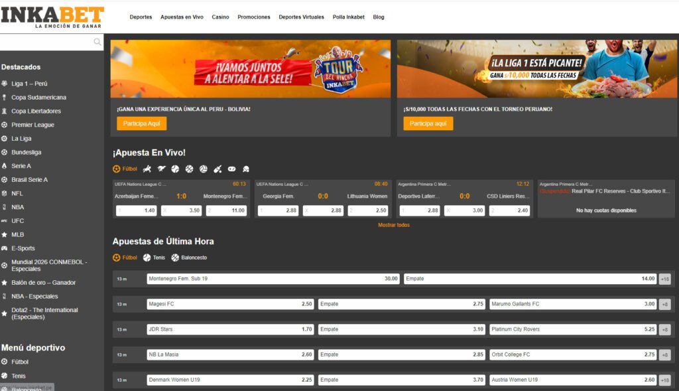Select the basketball icon in live betting
Screen dimensions: 679x391
pos(189,169)
